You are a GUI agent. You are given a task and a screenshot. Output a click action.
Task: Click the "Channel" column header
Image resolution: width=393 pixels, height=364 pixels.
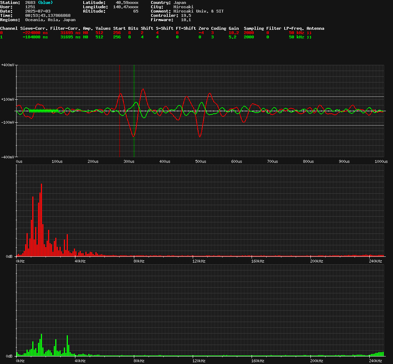pyautogui.click(x=9, y=28)
